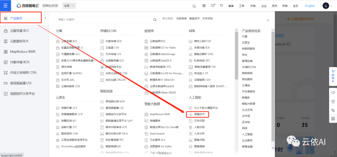Open 财务 in top navigation
Screen dimensions: 337x157
(x=285, y=6)
